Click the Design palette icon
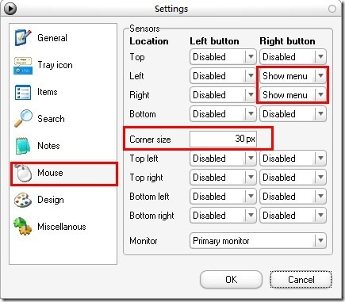The height and width of the screenshot is (302, 345). pyautogui.click(x=23, y=200)
